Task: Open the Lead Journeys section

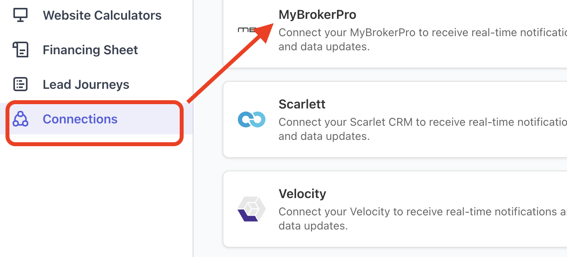Action: point(86,84)
